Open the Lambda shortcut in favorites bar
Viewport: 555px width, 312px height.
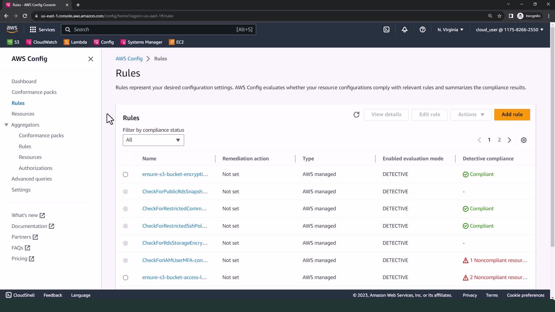pos(75,42)
